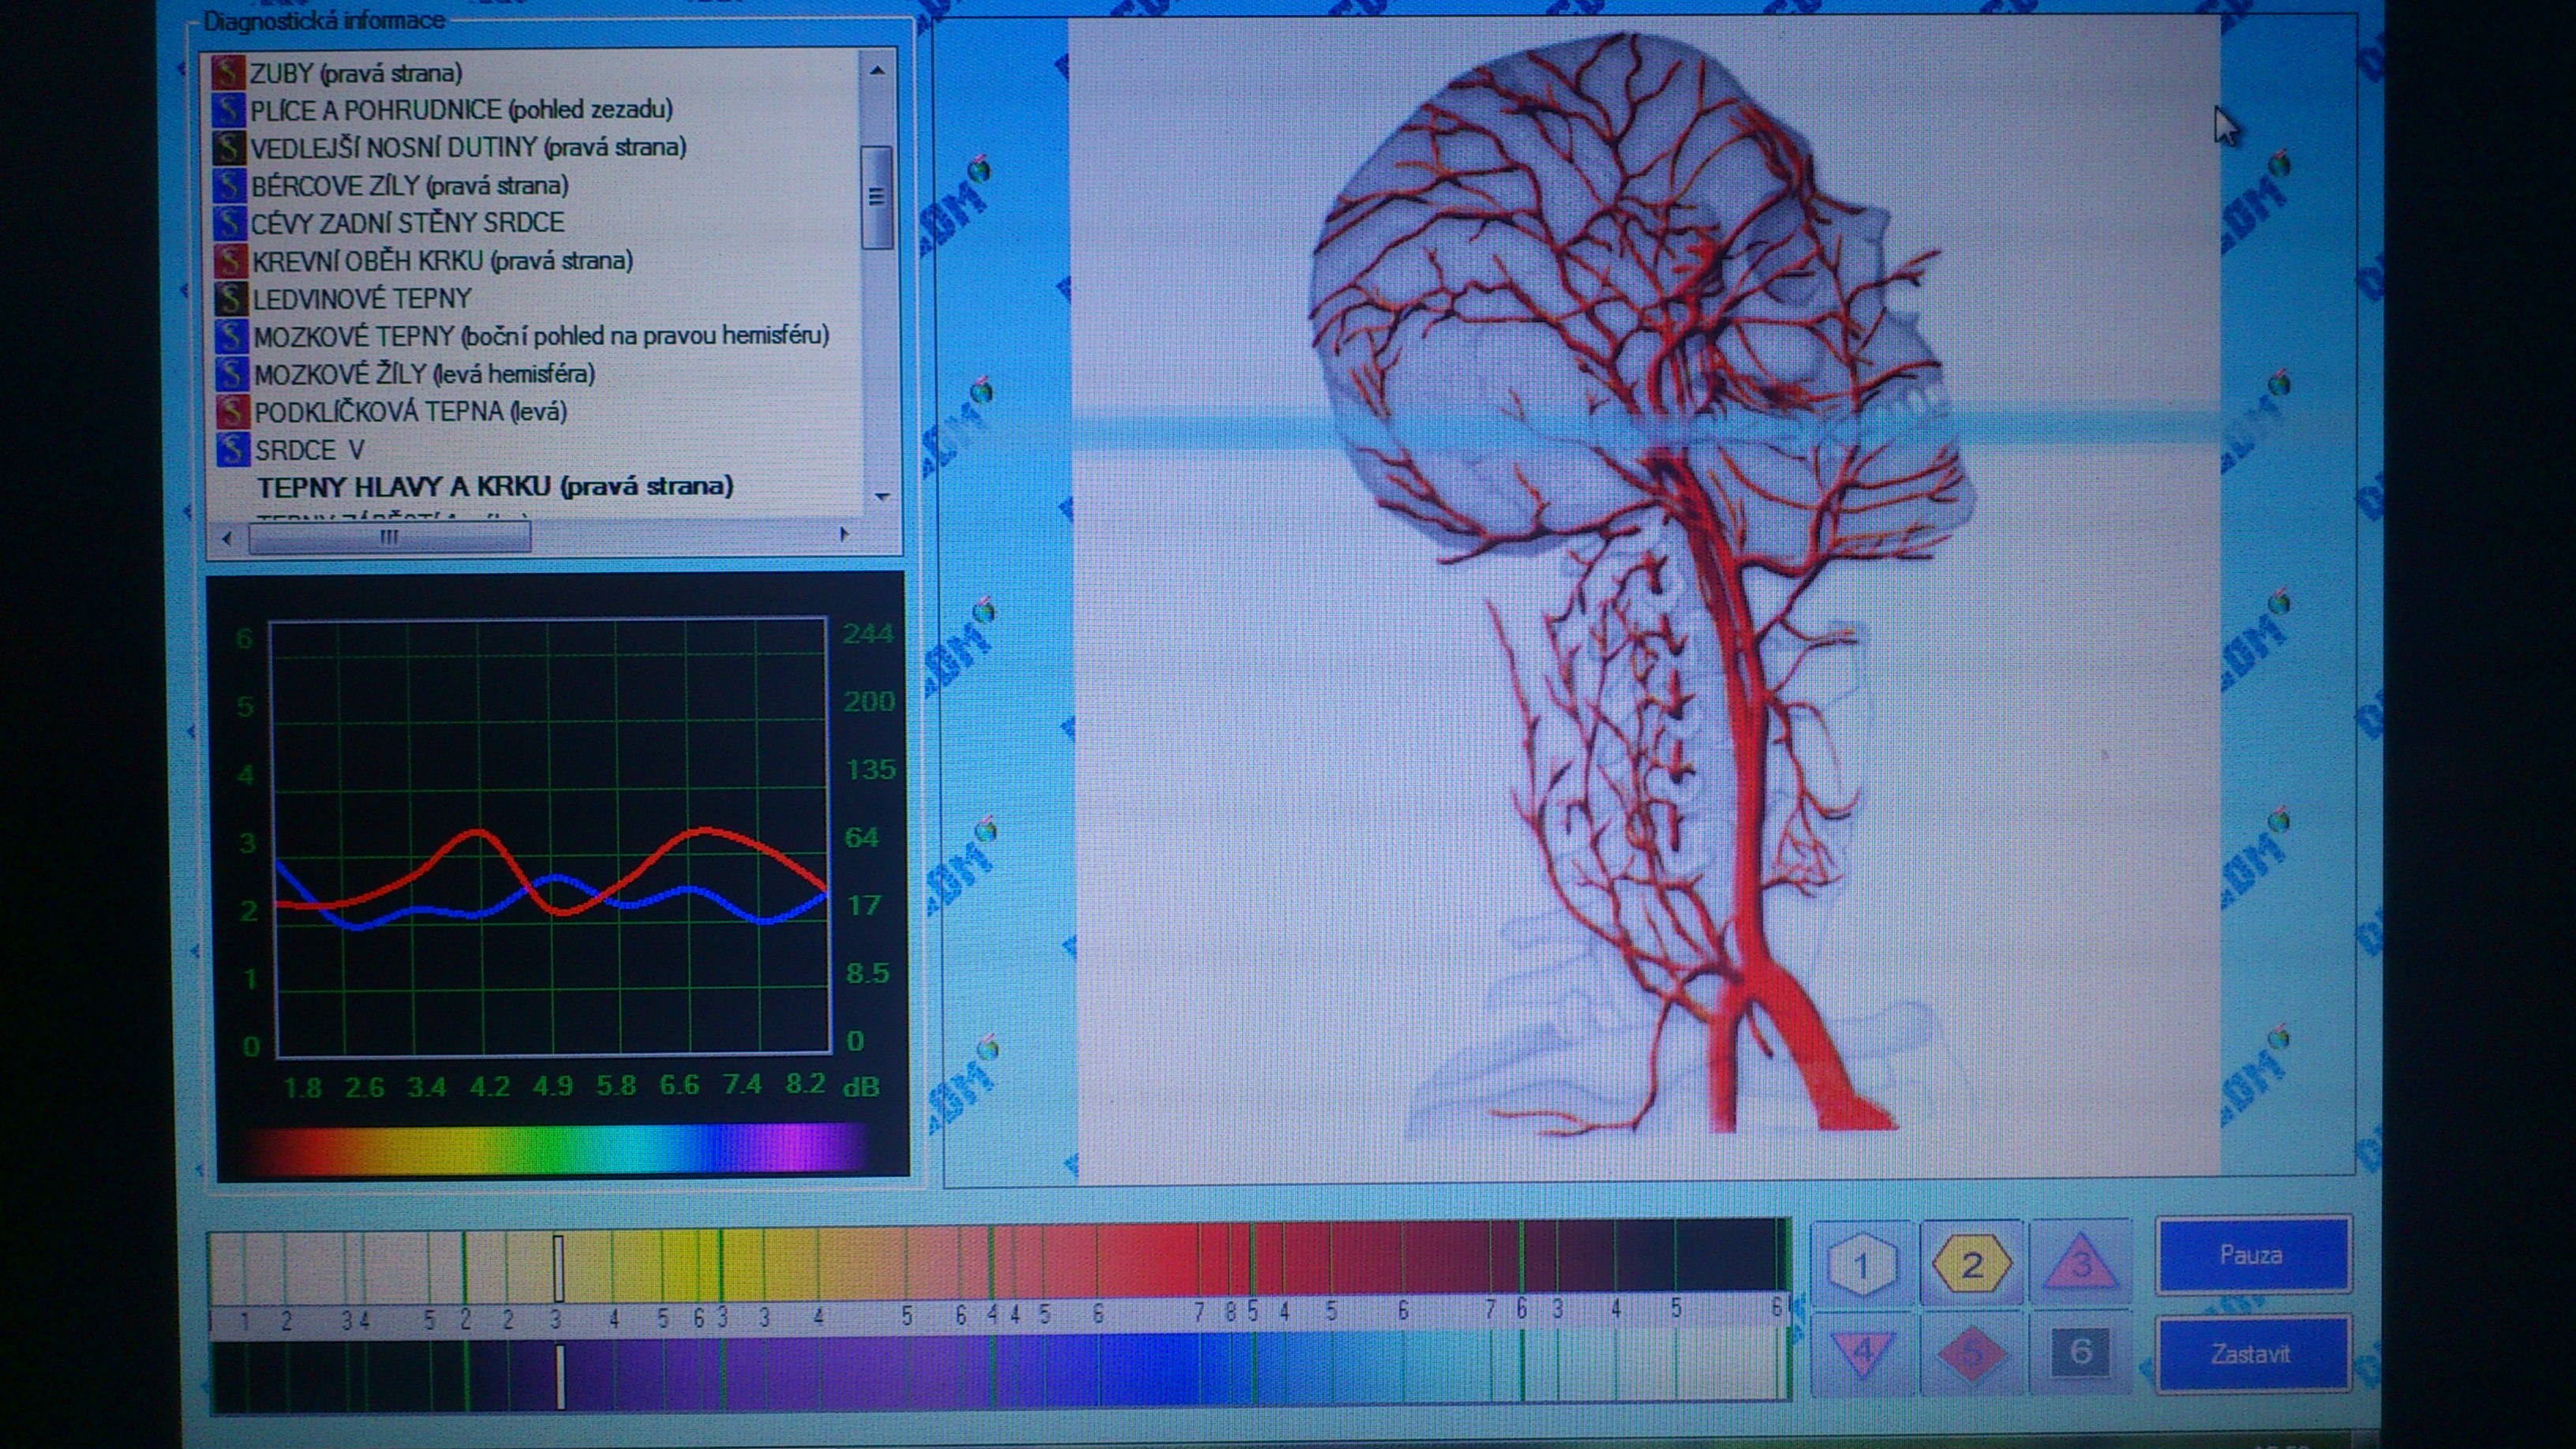Click the icon beside MOZKOVÉ ŽÍLY
The height and width of the screenshot is (1449, 2576).
(x=232, y=373)
